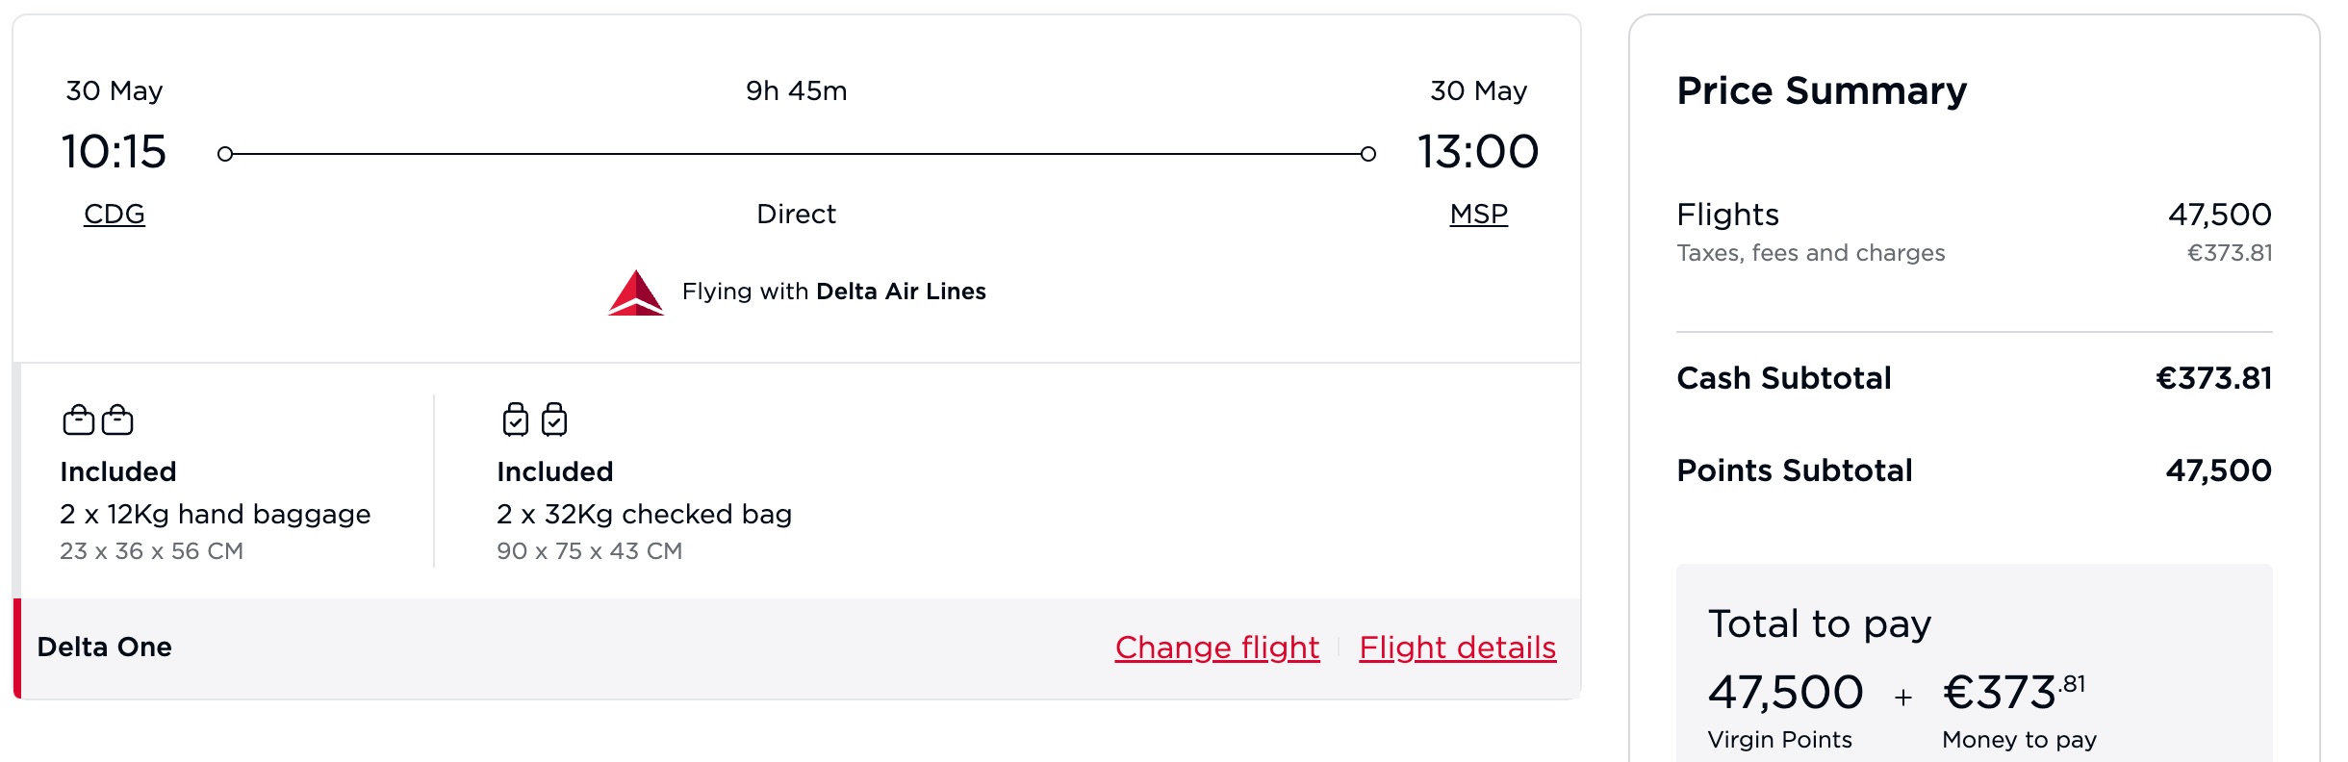This screenshot has width=2348, height=762.
Task: Open the CDG airport details link
Action: click(x=115, y=215)
